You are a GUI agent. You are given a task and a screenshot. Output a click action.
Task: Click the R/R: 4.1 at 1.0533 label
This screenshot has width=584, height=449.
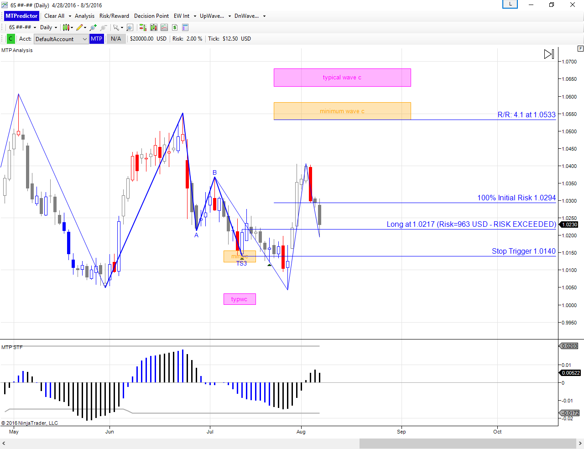527,115
